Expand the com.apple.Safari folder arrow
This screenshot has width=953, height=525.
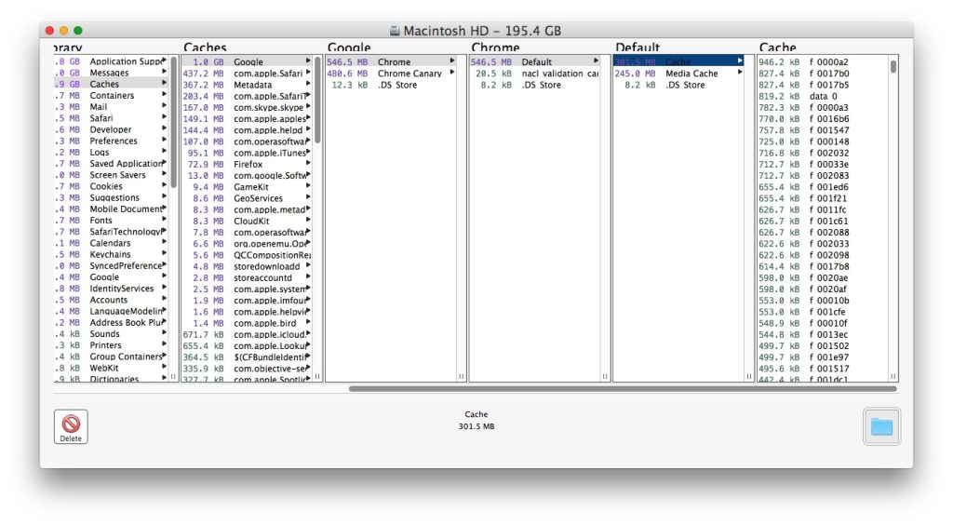[x=308, y=73]
